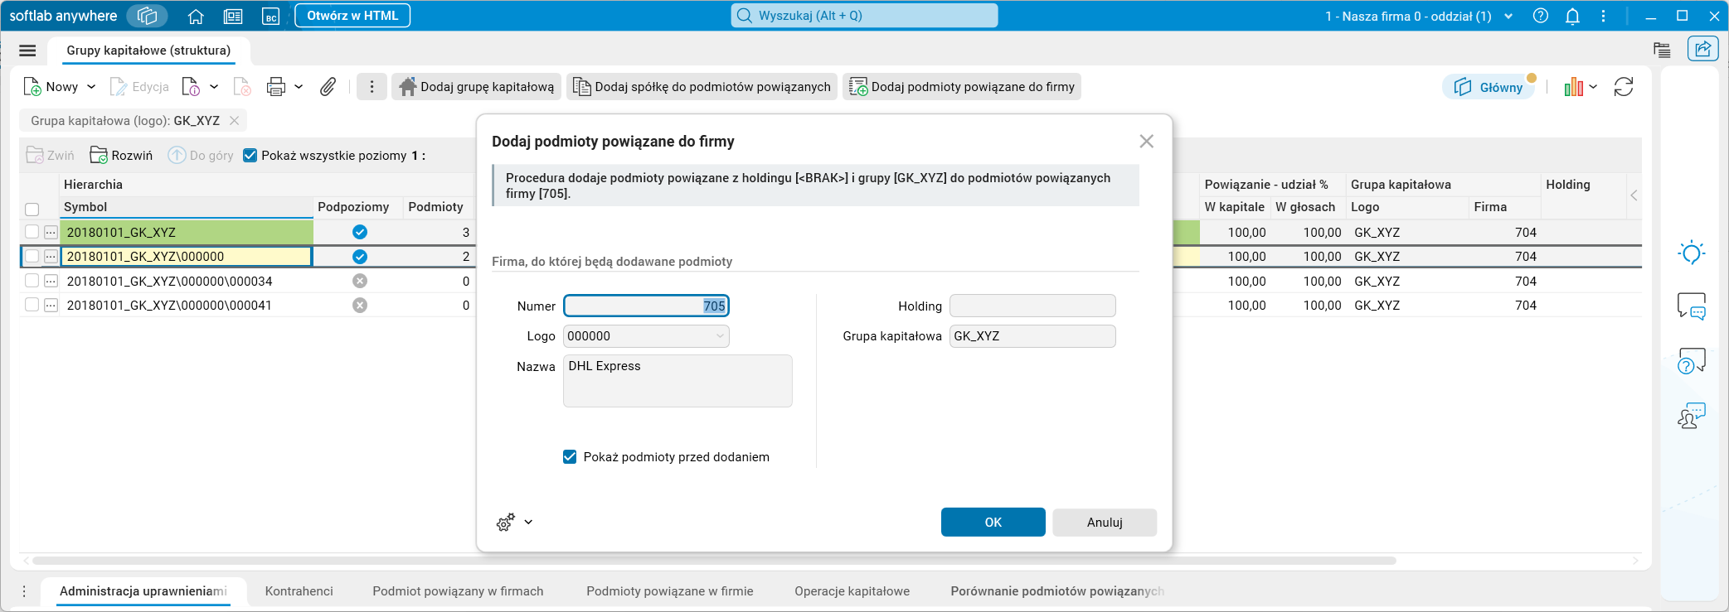Click the horizontal scrollbar of the grid

pos(713,561)
